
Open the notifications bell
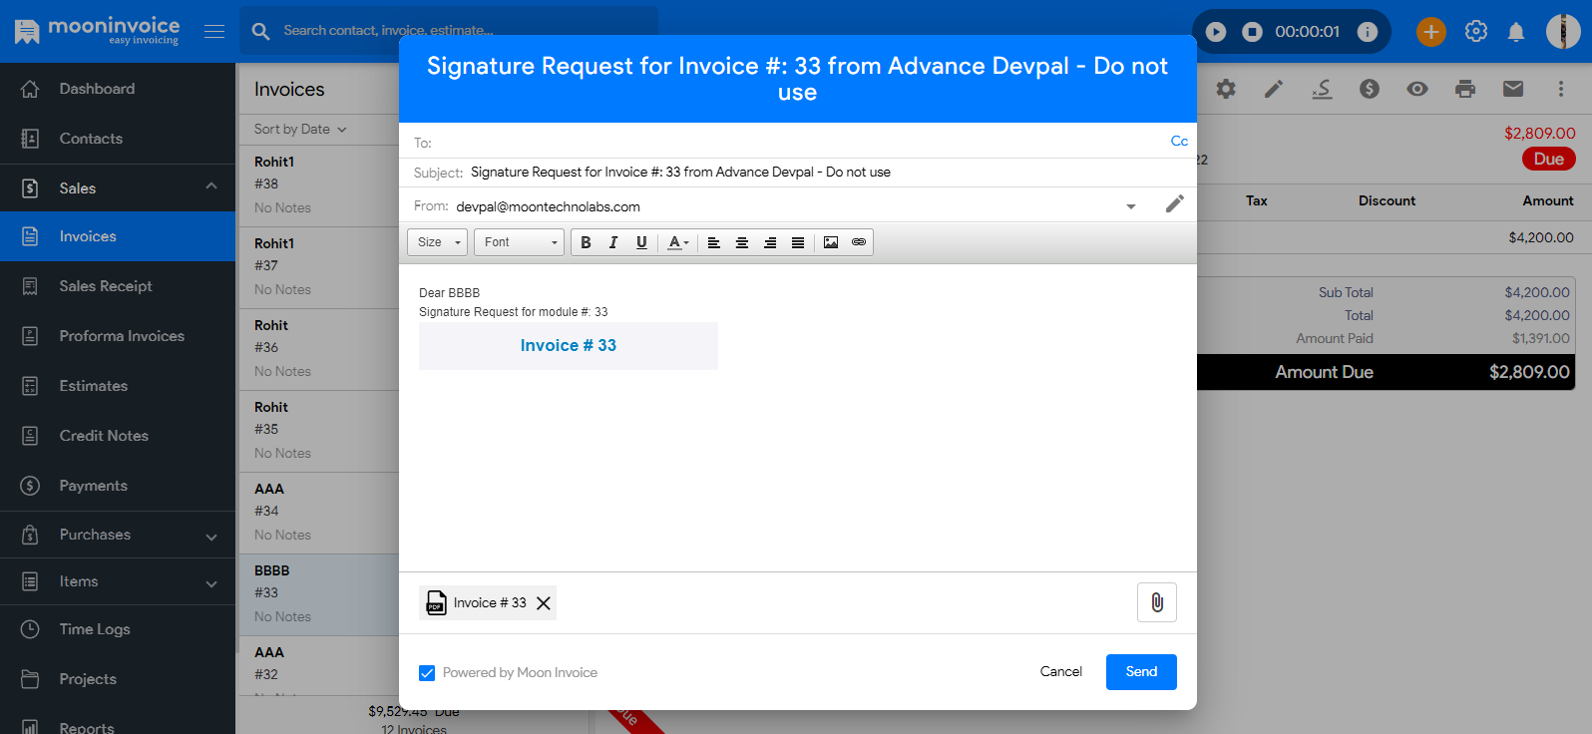1515,32
